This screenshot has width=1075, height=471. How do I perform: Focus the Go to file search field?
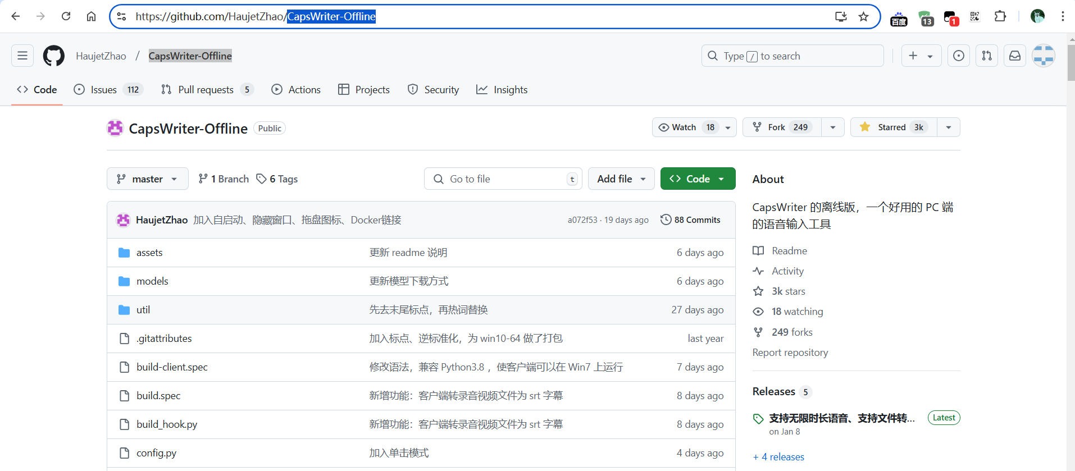(x=503, y=179)
